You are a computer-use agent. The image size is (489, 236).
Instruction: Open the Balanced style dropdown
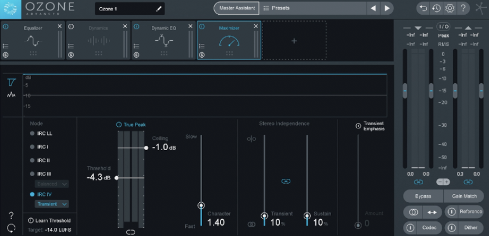point(52,184)
